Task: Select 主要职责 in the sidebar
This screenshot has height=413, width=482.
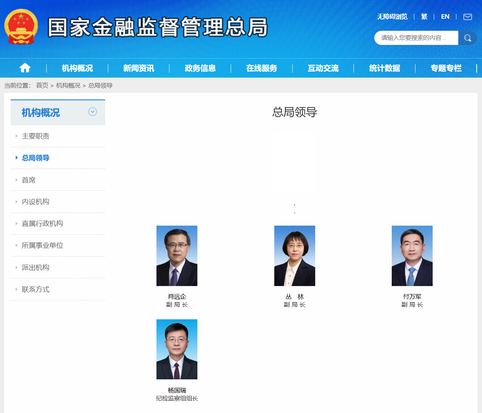Action: 36,136
